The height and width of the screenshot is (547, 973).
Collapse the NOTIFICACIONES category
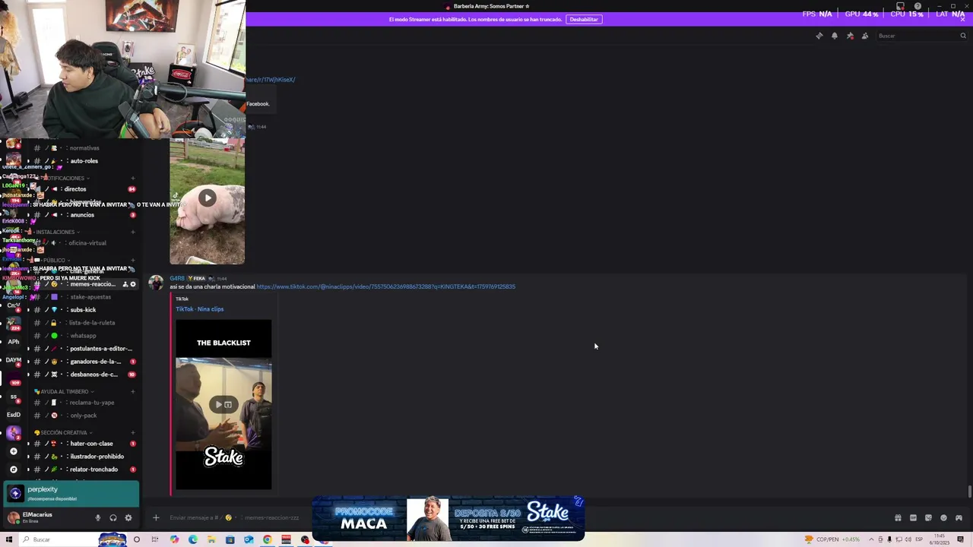[x=62, y=179]
